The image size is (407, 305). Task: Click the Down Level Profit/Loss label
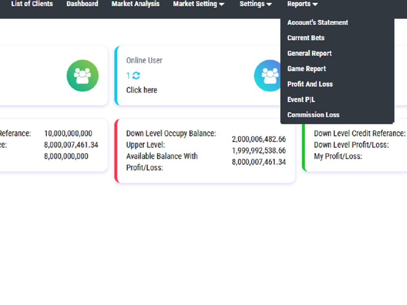click(x=352, y=145)
